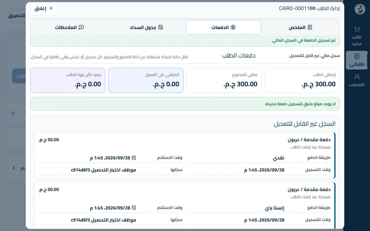
Task: Open the user avatar in sidebar
Action: coord(360,9)
